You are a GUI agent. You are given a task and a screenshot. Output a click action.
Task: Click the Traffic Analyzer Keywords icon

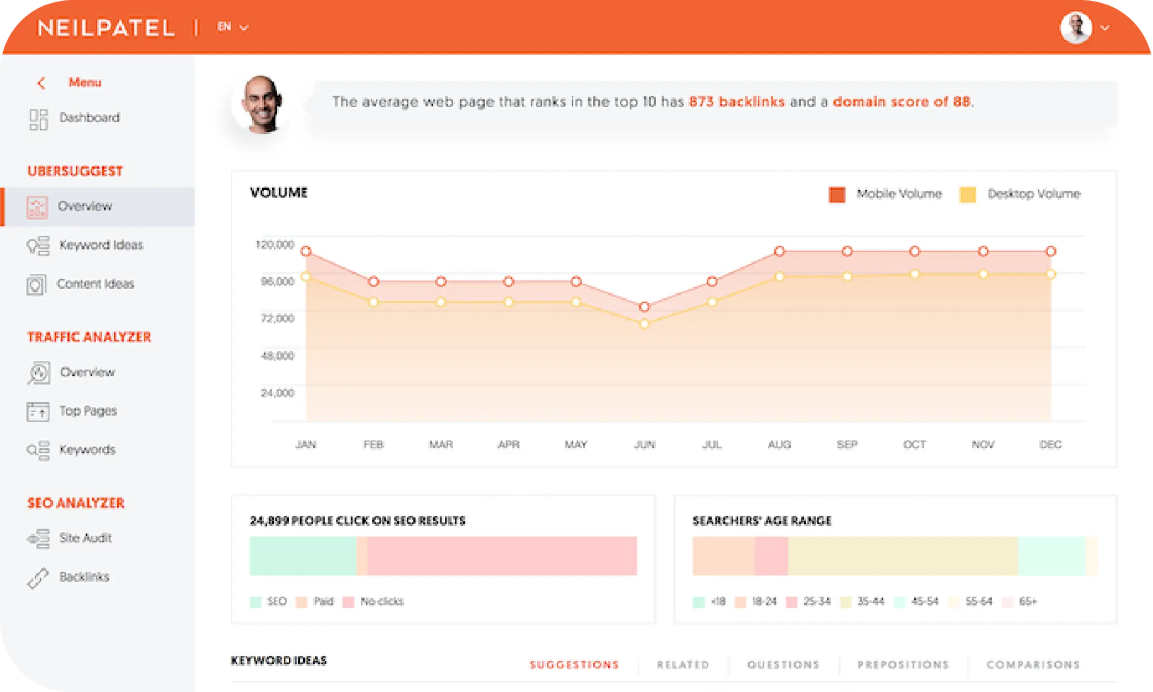point(38,451)
